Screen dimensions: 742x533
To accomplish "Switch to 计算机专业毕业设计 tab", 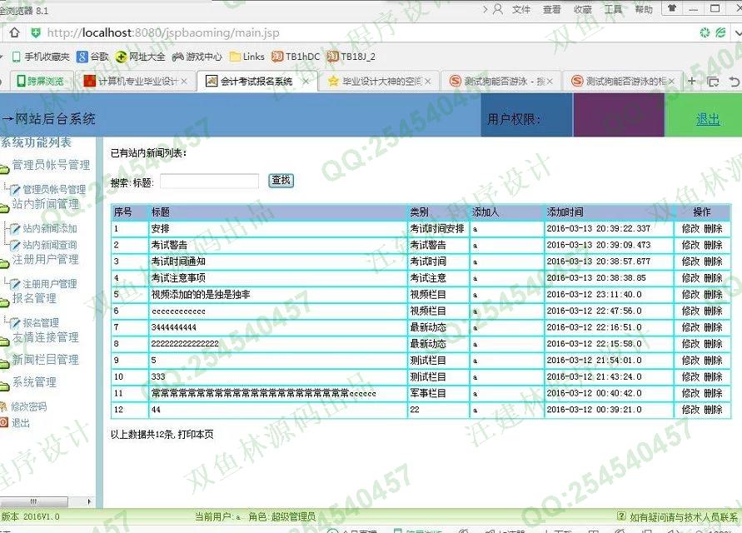I will point(137,82).
